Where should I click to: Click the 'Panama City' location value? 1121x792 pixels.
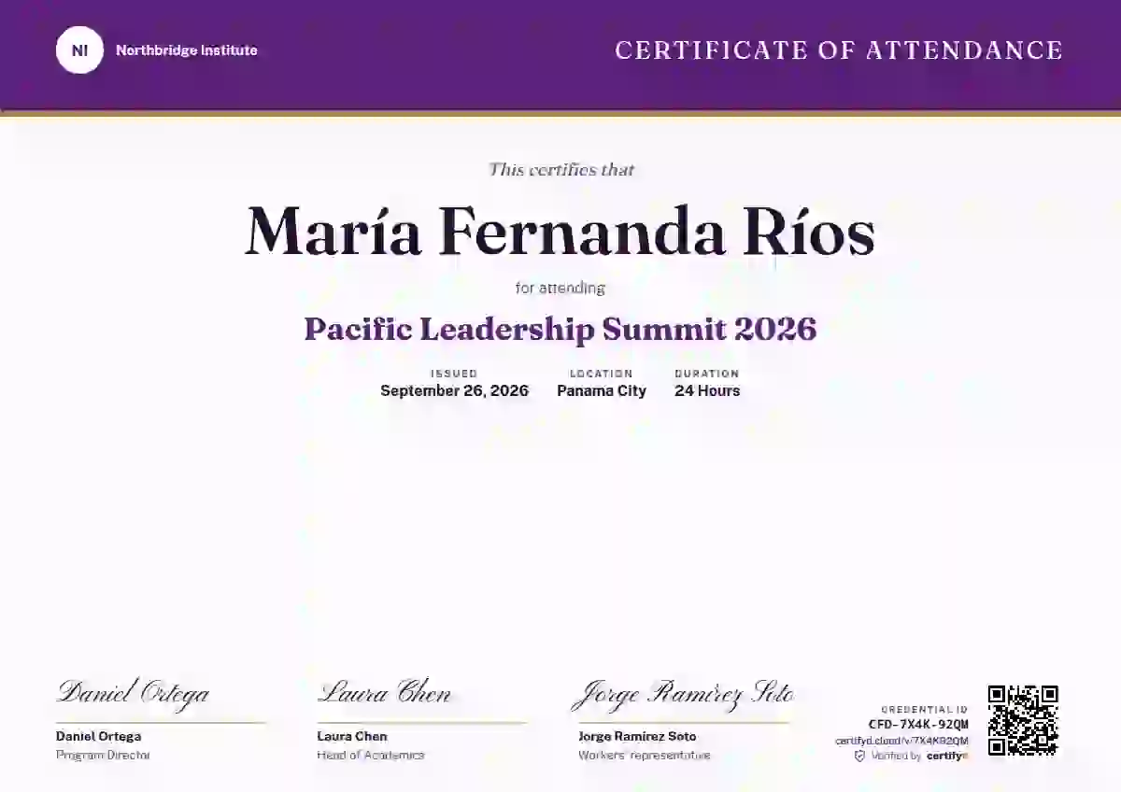602,390
